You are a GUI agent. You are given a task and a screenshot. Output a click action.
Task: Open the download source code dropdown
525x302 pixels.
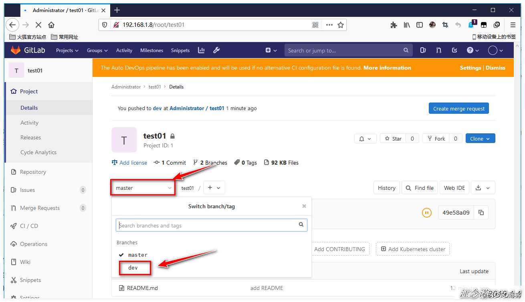click(483, 188)
